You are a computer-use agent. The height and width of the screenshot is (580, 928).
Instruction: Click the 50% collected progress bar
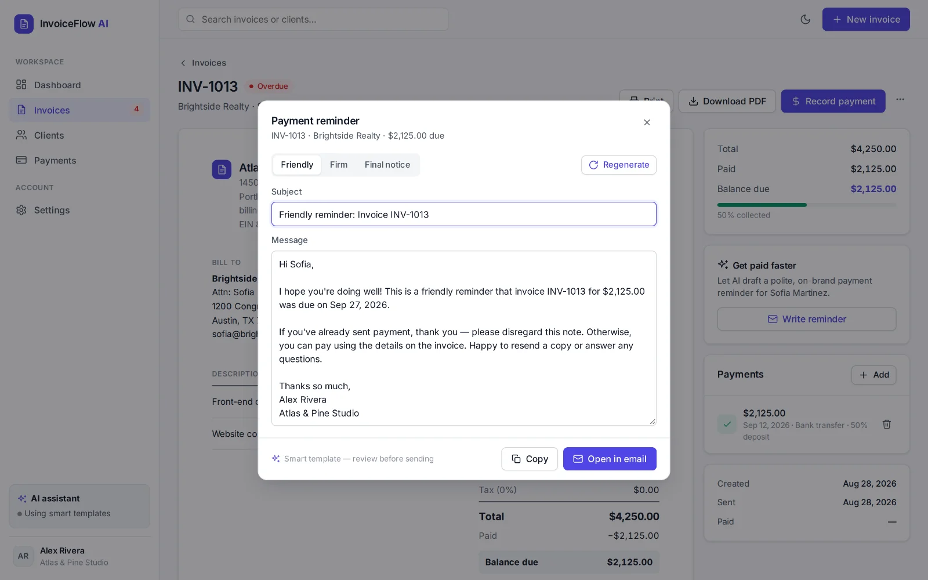807,205
